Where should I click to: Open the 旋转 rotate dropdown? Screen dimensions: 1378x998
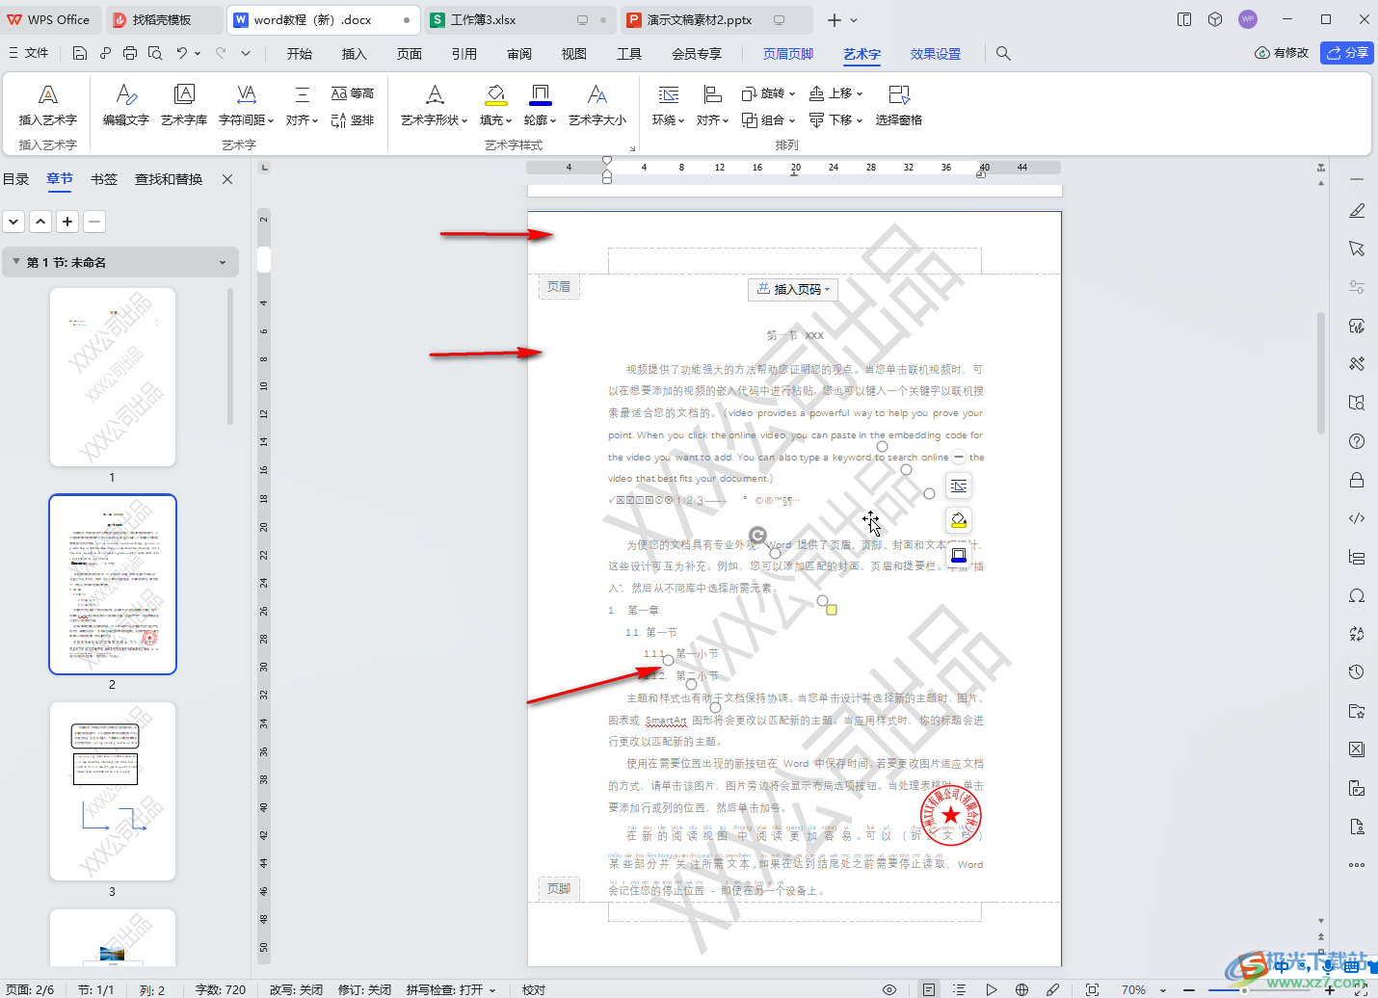click(768, 93)
